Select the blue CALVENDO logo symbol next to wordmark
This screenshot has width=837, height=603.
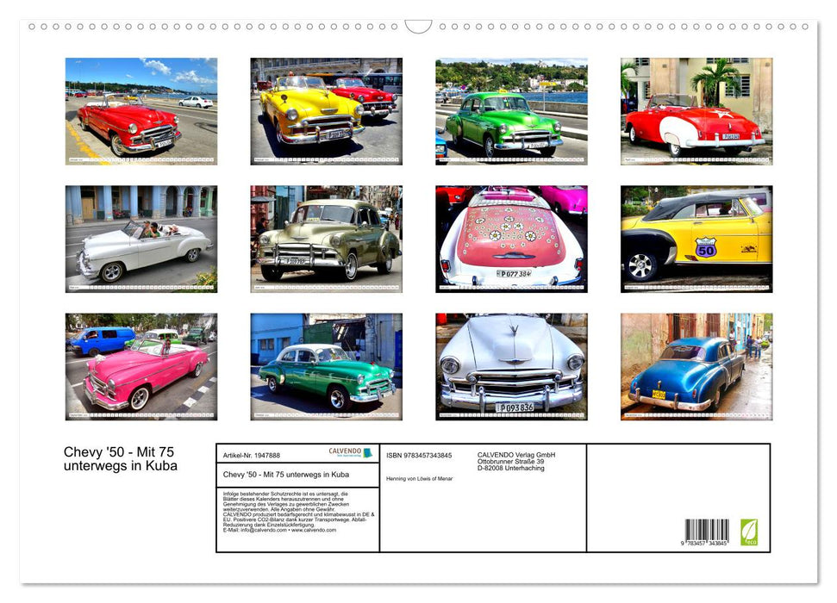point(366,452)
